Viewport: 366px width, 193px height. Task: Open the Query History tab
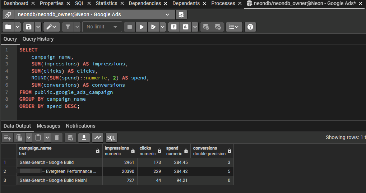point(38,39)
